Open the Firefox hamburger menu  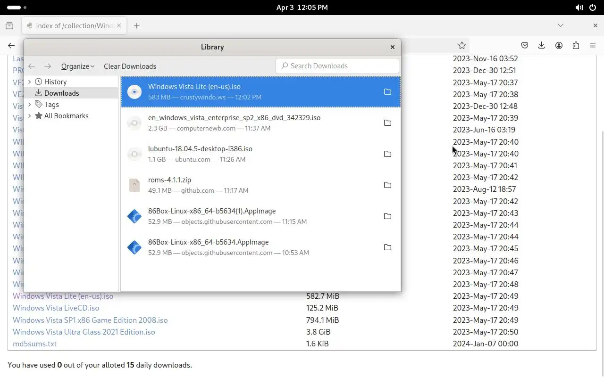593,45
